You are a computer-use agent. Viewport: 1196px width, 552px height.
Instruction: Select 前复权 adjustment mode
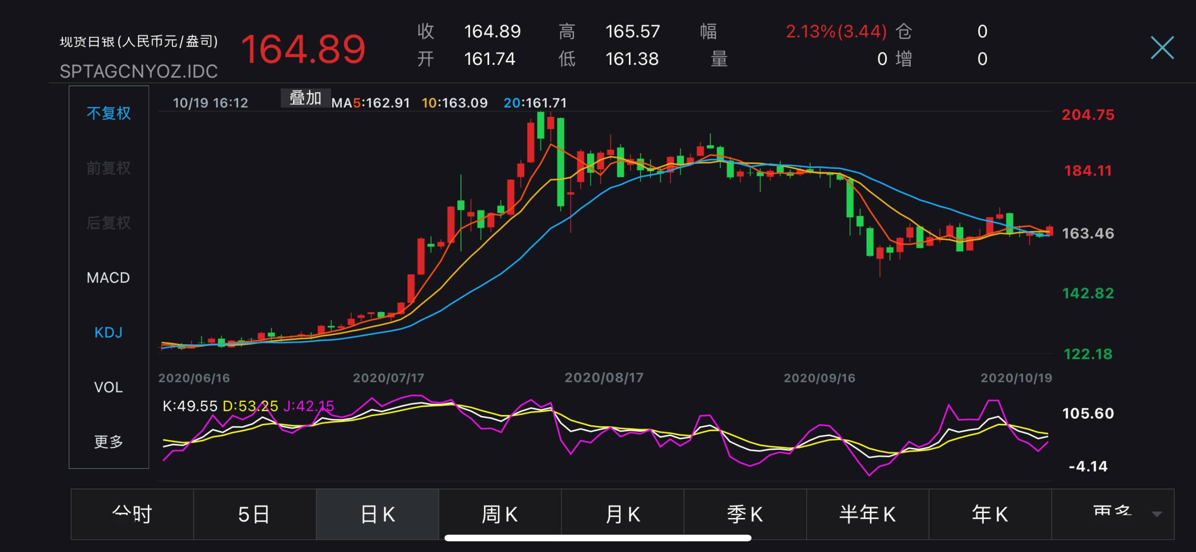click(x=109, y=168)
